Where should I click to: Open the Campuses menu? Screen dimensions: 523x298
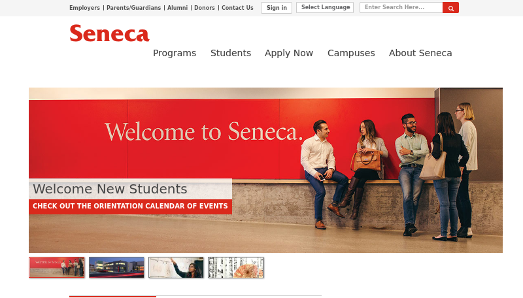351,53
